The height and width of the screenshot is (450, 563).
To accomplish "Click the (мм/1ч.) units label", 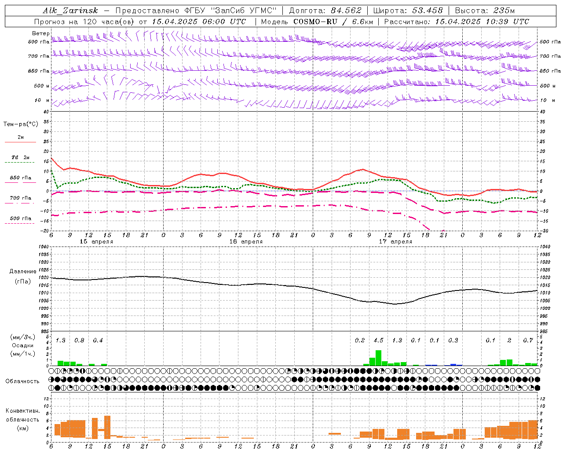I will click(22, 354).
